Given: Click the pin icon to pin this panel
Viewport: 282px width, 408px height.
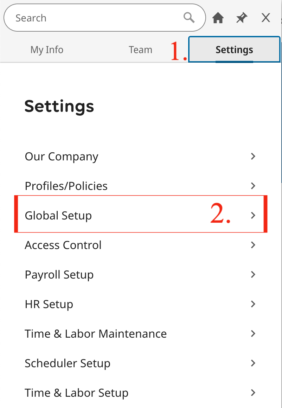Looking at the screenshot, I should click(x=242, y=18).
